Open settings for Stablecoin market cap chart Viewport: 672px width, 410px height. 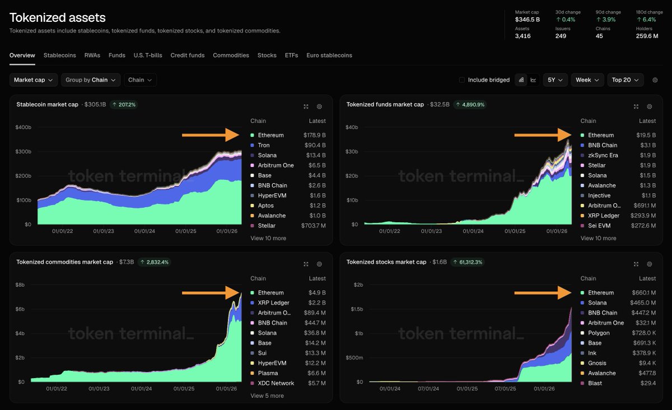319,106
